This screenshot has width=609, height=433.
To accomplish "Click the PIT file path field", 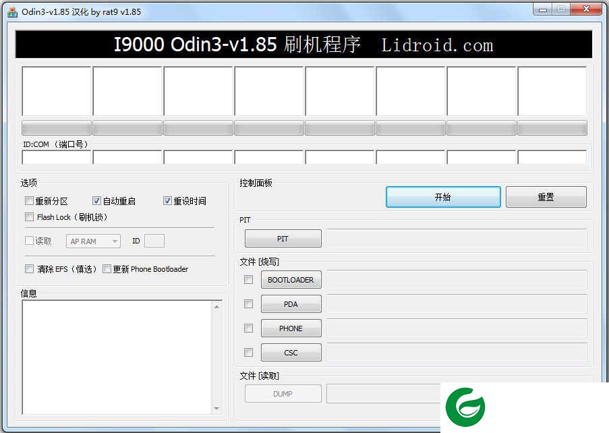I will (x=457, y=239).
